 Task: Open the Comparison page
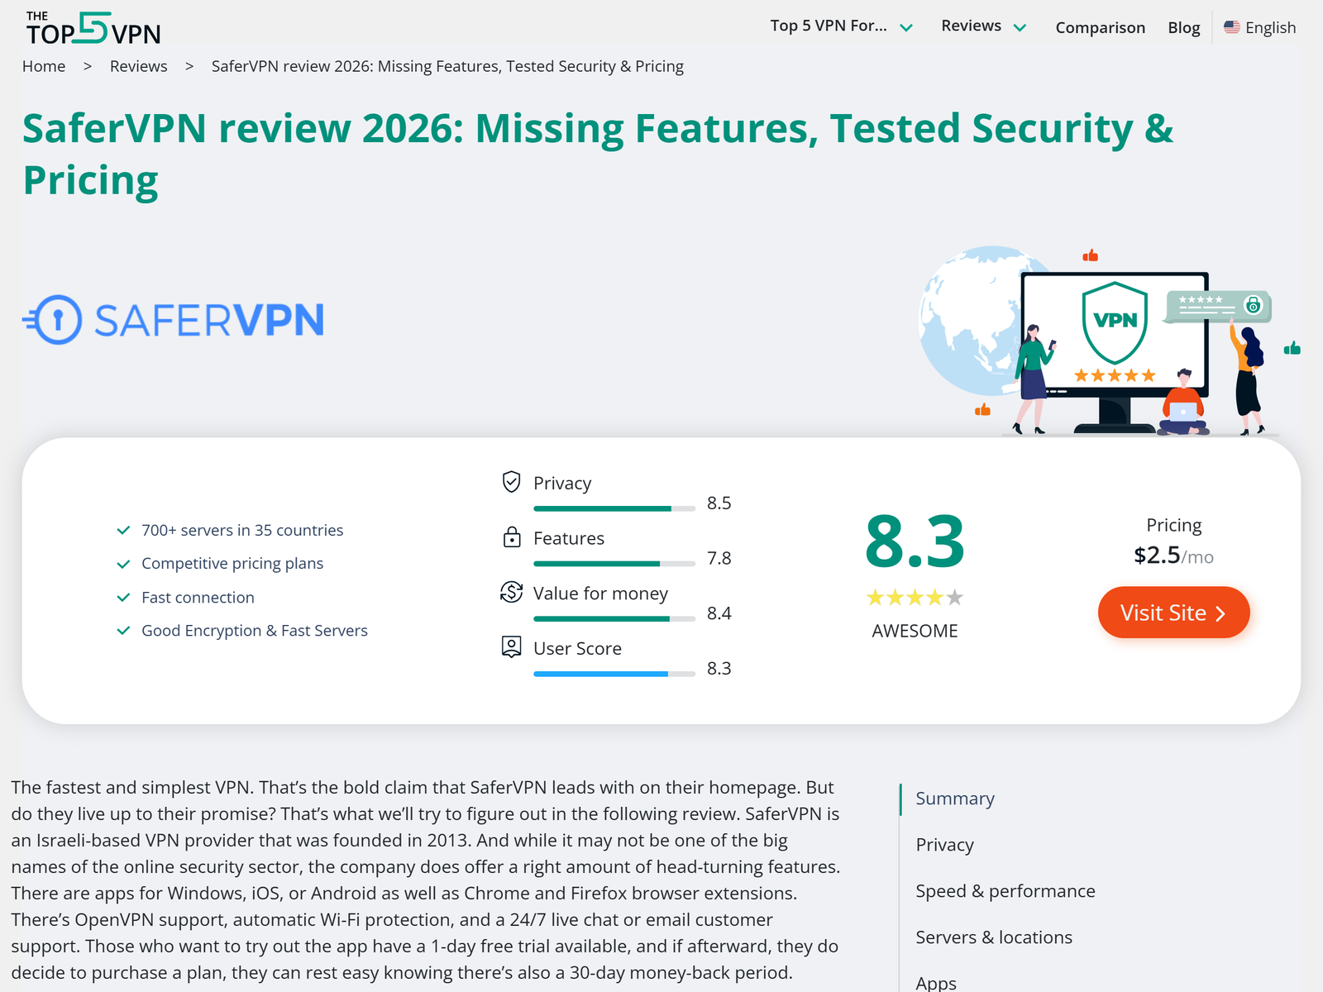click(x=1101, y=27)
